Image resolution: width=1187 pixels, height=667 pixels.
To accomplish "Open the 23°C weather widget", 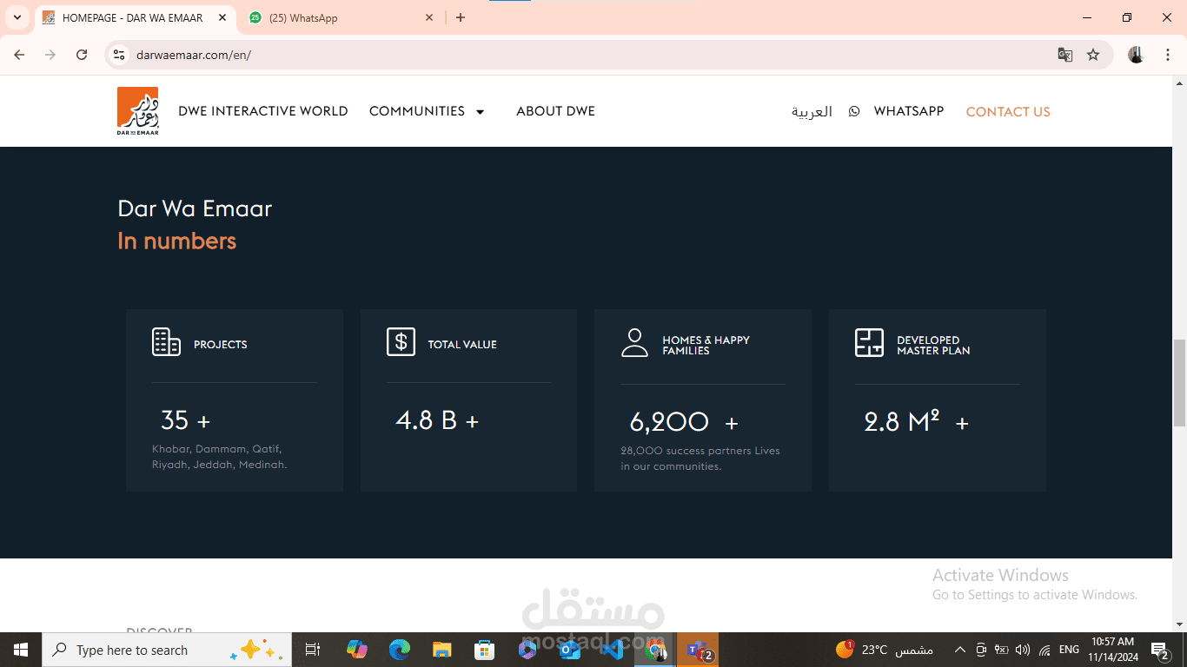I will click(x=884, y=650).
